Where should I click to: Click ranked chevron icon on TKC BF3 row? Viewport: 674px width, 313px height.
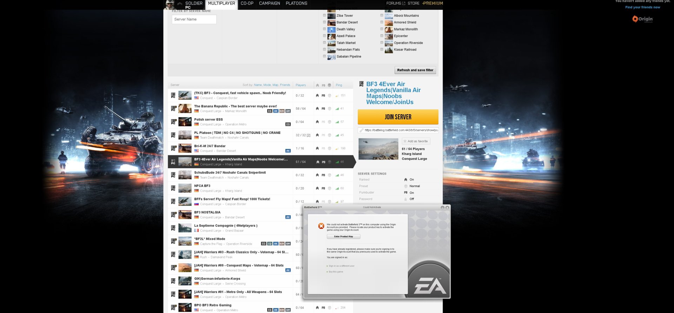coord(317,95)
